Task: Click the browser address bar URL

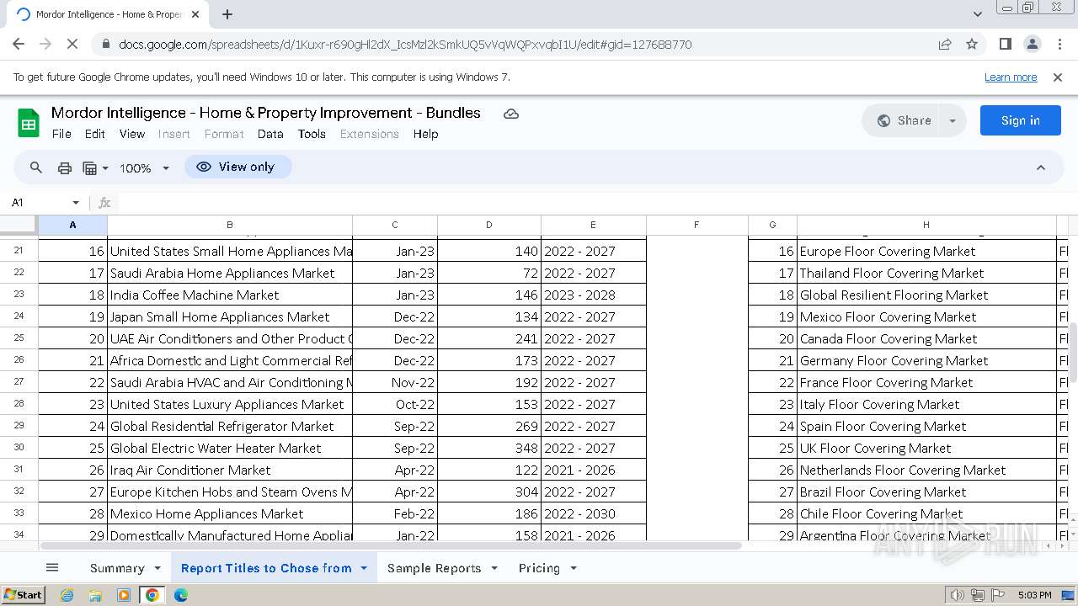Action: [x=405, y=45]
